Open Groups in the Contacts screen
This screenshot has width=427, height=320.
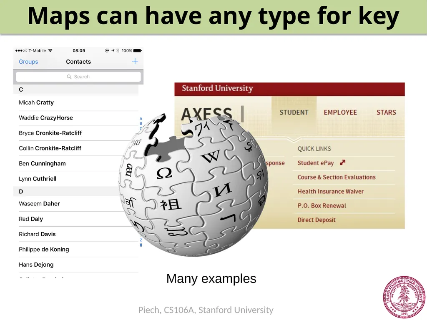pyautogui.click(x=28, y=62)
